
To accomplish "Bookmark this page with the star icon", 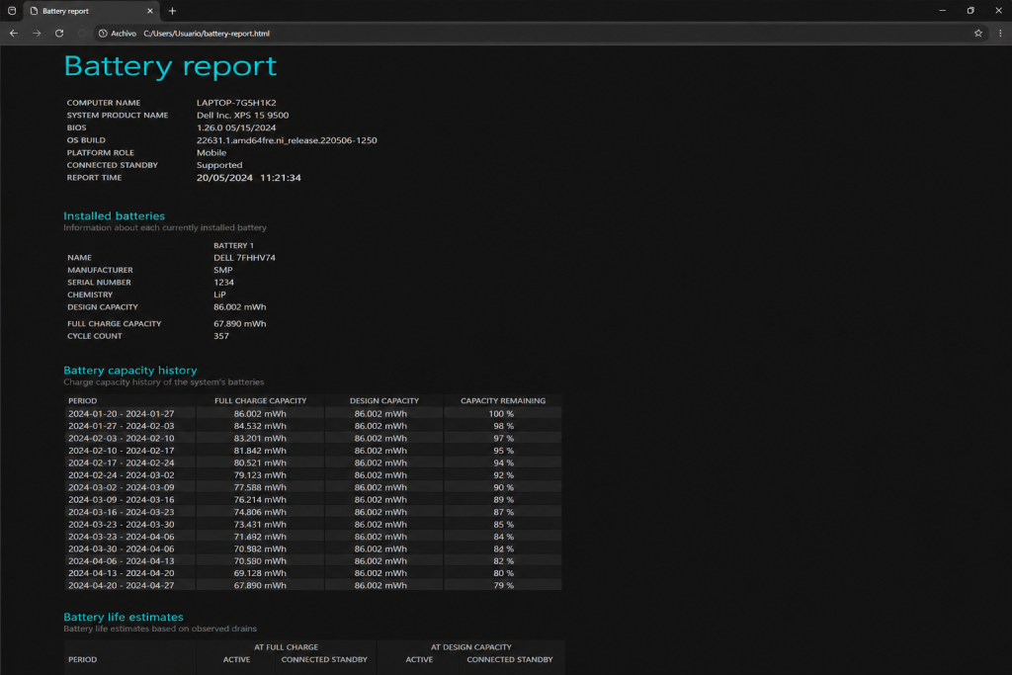I will coord(978,33).
